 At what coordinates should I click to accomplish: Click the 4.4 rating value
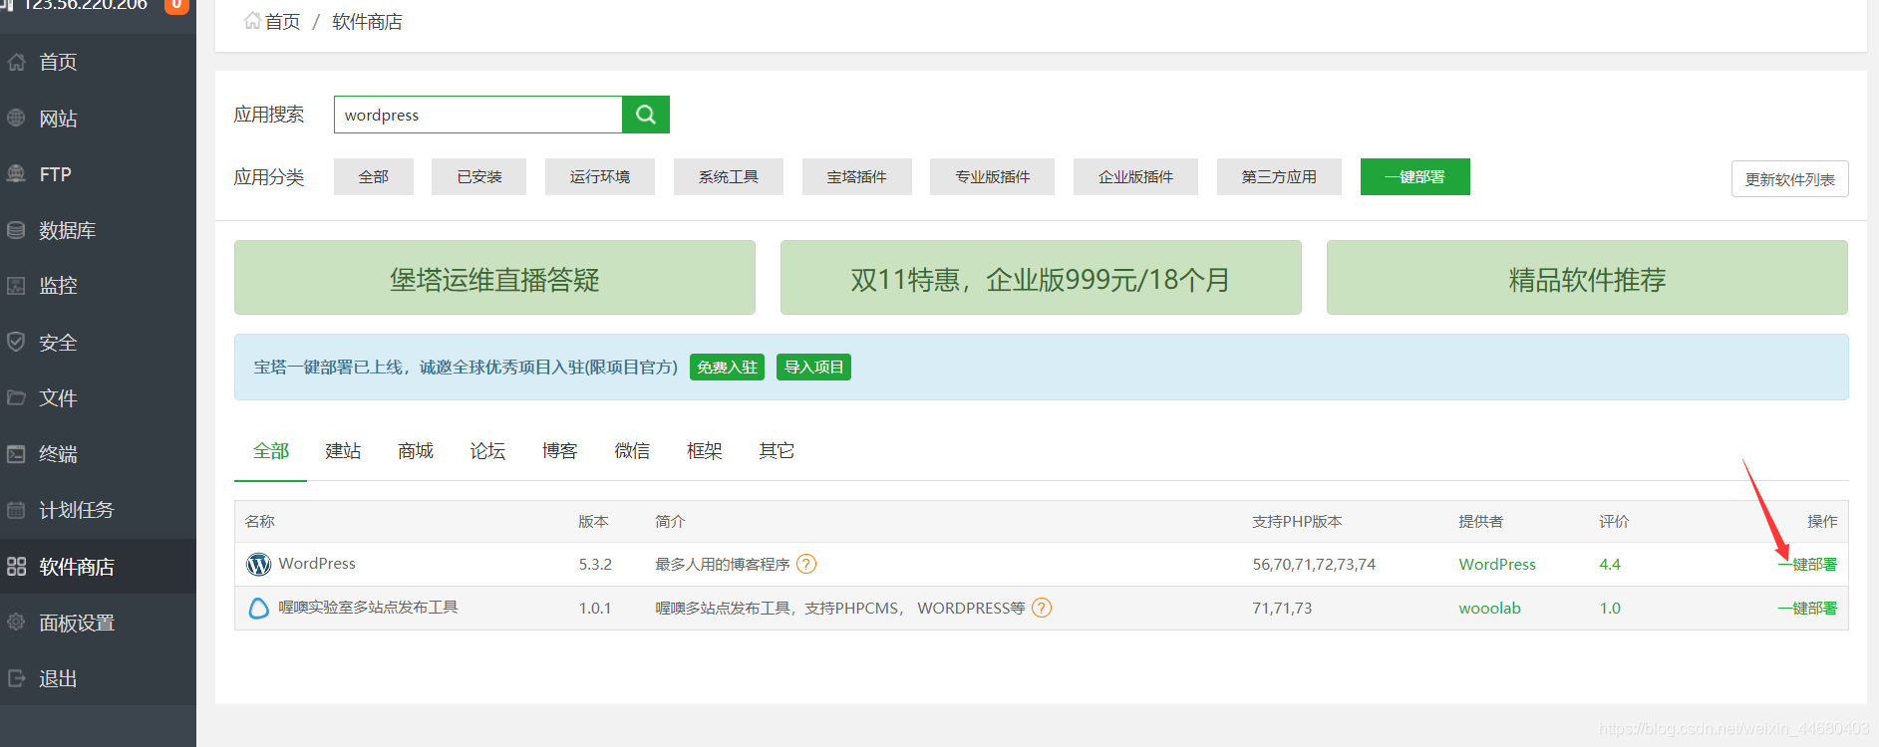pos(1610,565)
